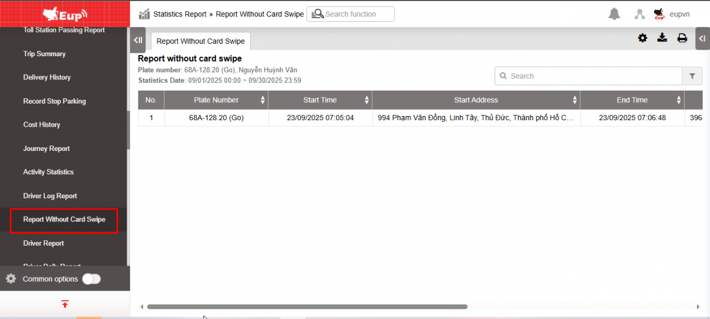Screen dimensions: 710x319
Task: Click the filter funnel icon
Action: click(692, 76)
